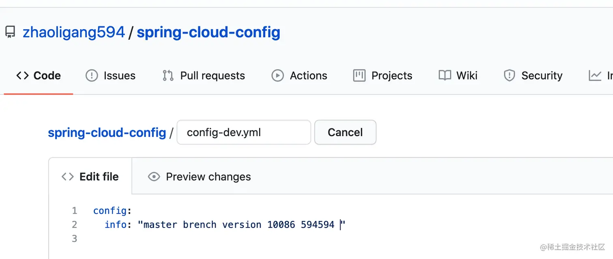The height and width of the screenshot is (259, 613).
Task: Cancel editing the file
Action: pyautogui.click(x=345, y=132)
